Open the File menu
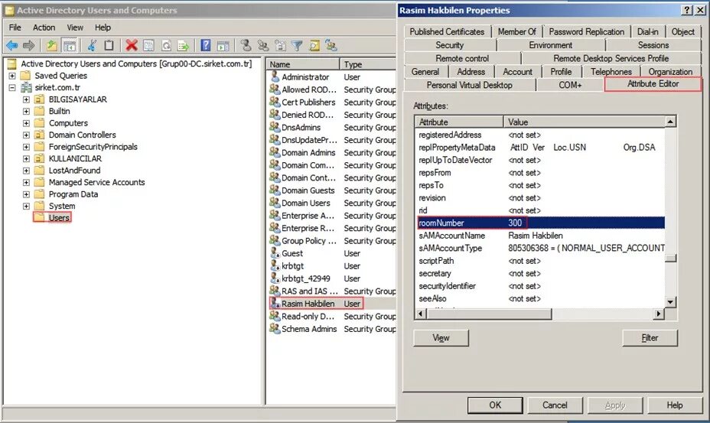The width and height of the screenshot is (710, 423). [x=15, y=28]
